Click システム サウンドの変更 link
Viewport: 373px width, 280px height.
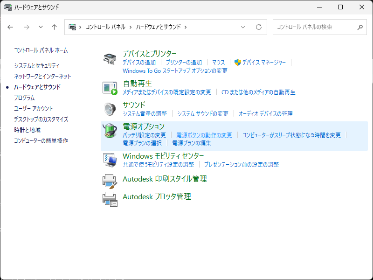tap(203, 113)
